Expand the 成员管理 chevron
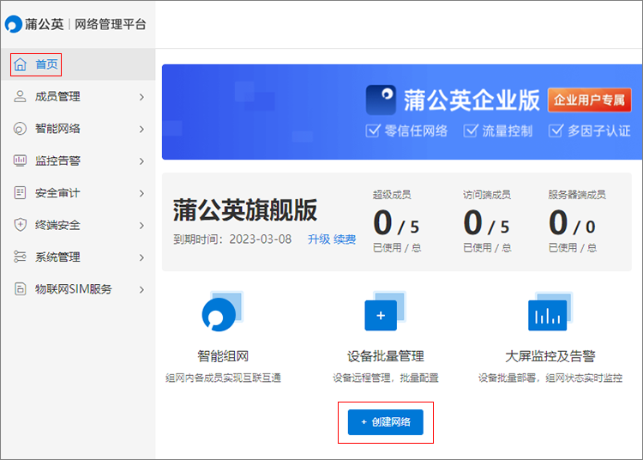643x460 pixels. (141, 97)
